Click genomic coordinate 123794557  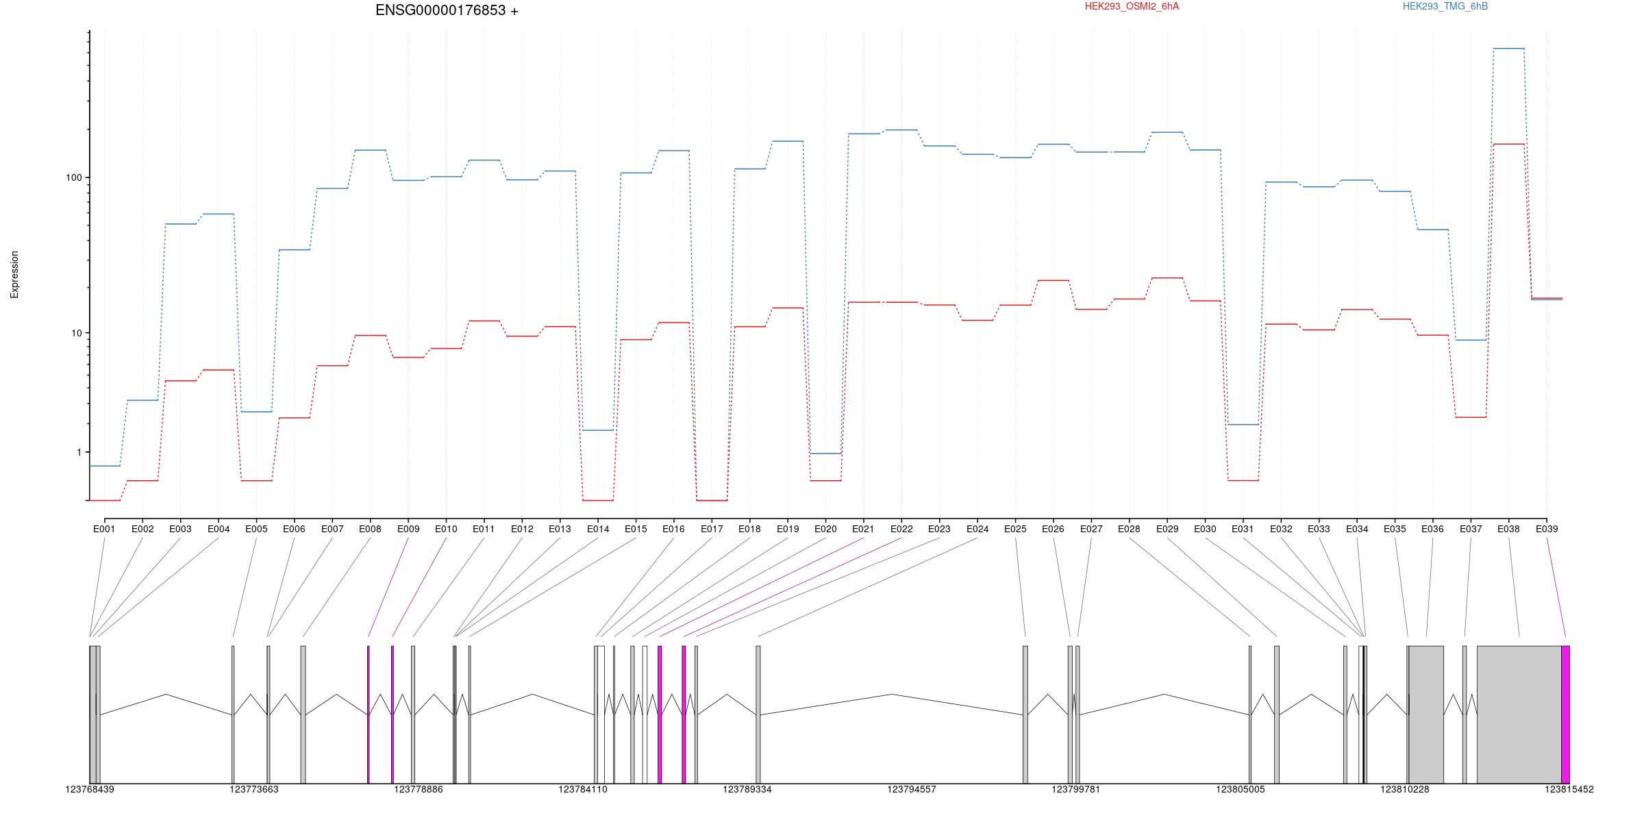[x=912, y=789]
